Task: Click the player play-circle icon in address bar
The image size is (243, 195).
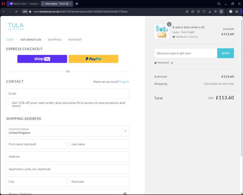Action: point(198,11)
